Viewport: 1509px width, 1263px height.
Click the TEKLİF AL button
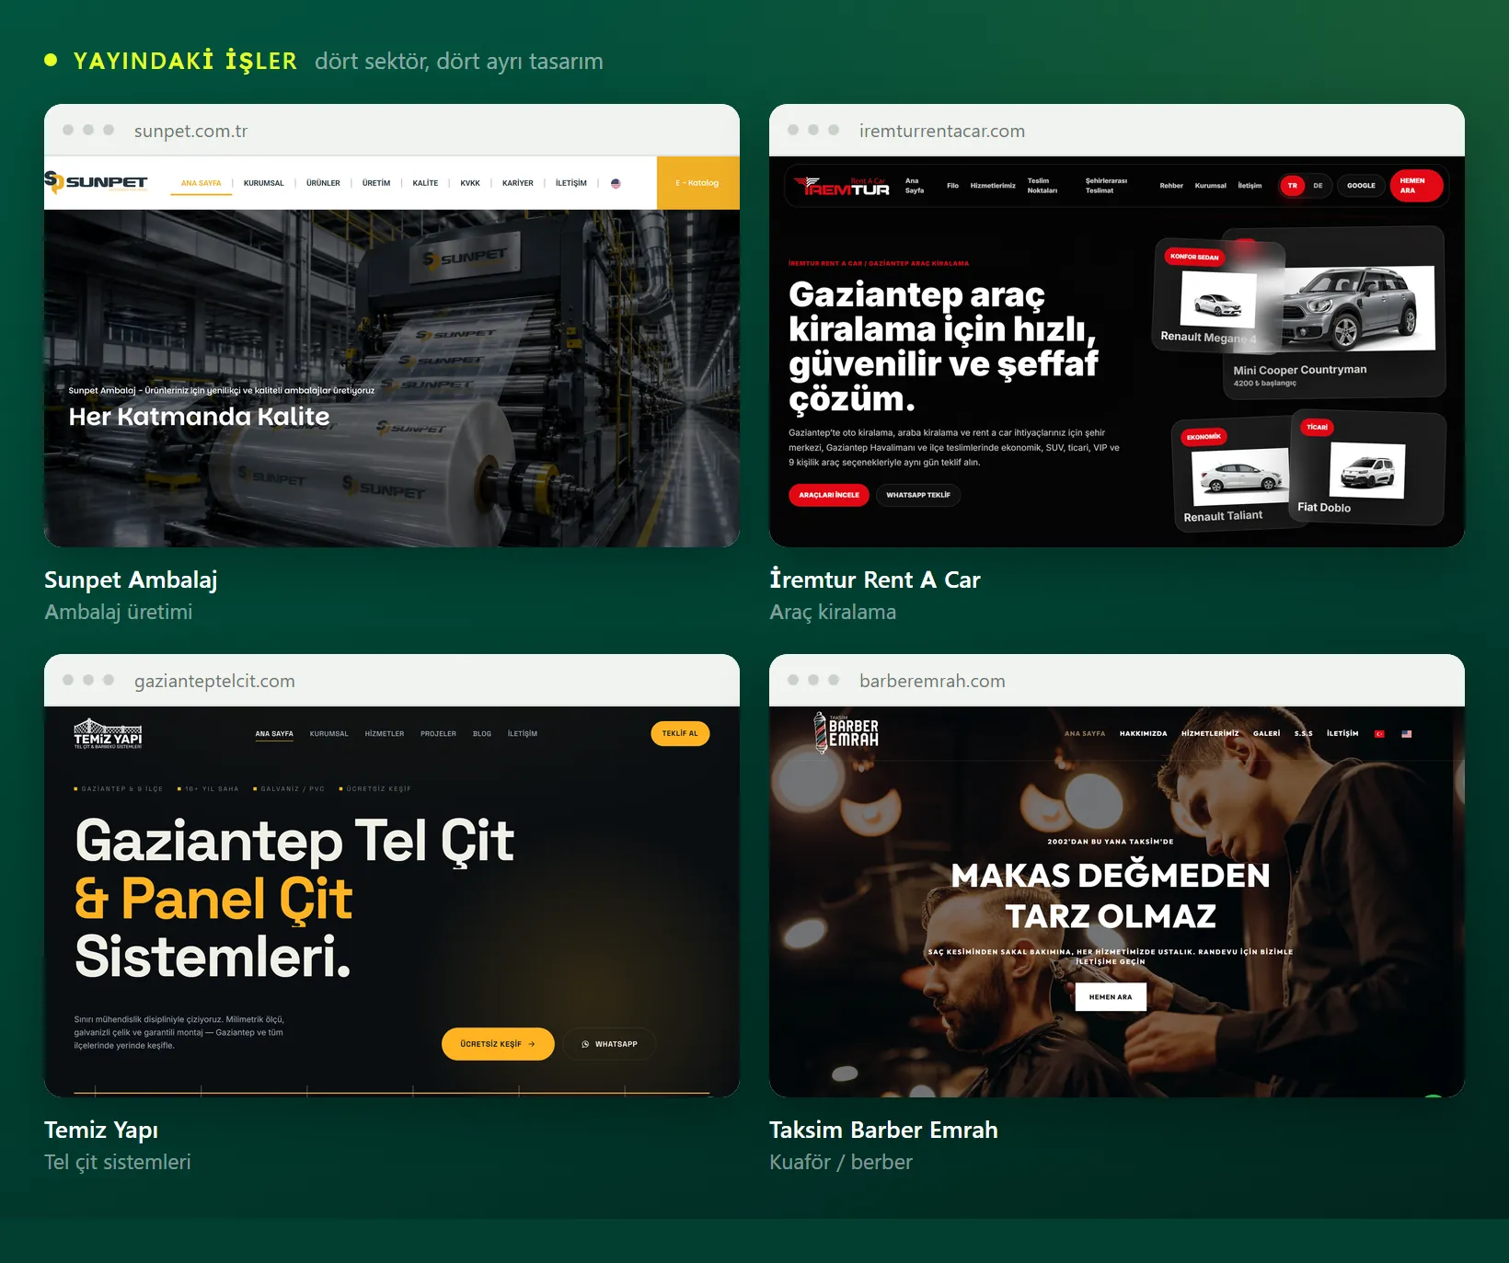(680, 733)
